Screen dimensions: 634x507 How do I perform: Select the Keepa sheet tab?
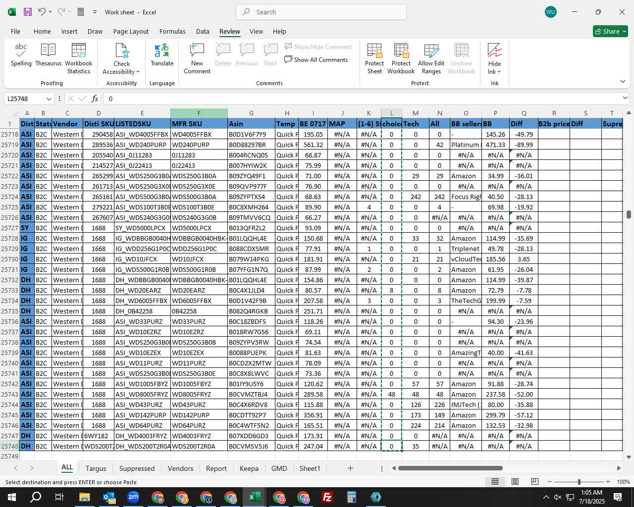tap(249, 468)
